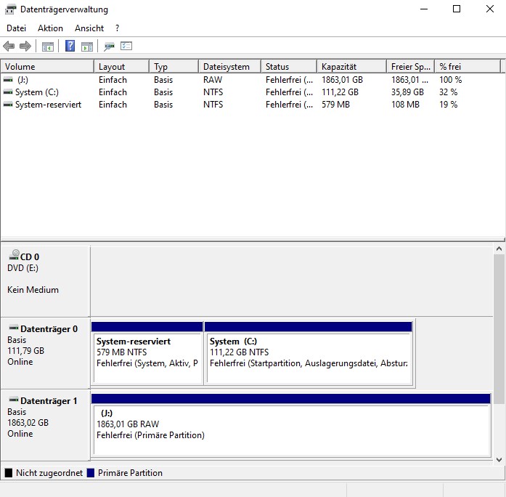Sort by the Kapazität column header
Viewport: 506px width, 497px height.
352,67
